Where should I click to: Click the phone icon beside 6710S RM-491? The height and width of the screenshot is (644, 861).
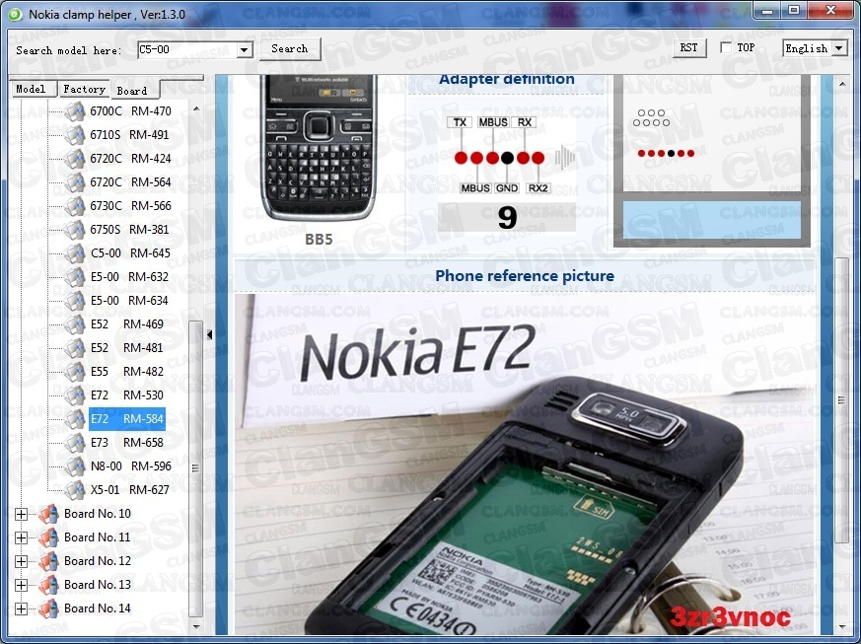pyautogui.click(x=75, y=135)
